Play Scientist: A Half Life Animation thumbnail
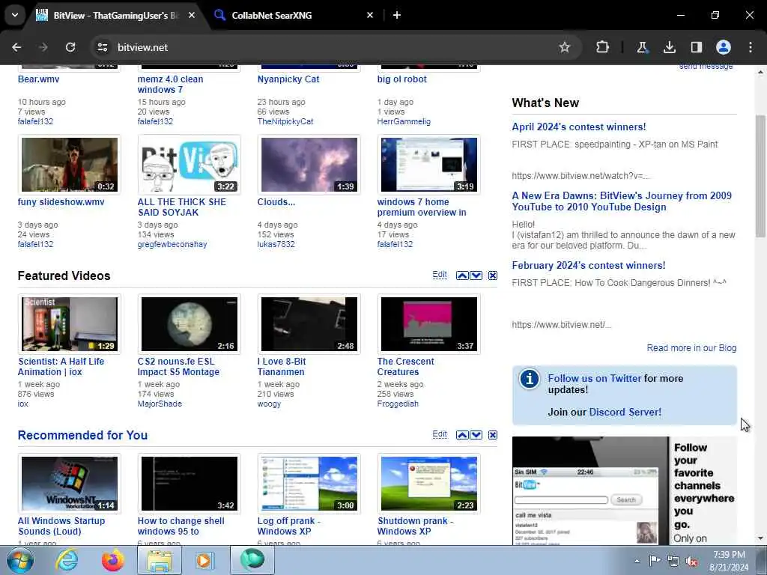The image size is (767, 575). point(70,324)
